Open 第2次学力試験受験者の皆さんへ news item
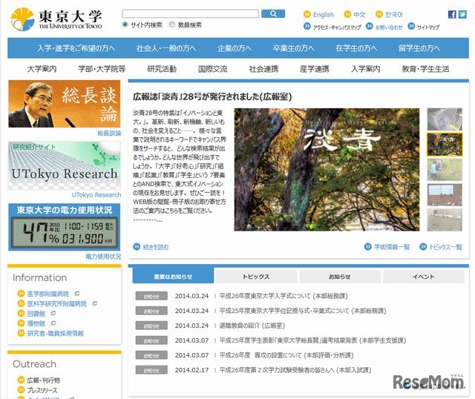The image size is (475, 399). (295, 370)
